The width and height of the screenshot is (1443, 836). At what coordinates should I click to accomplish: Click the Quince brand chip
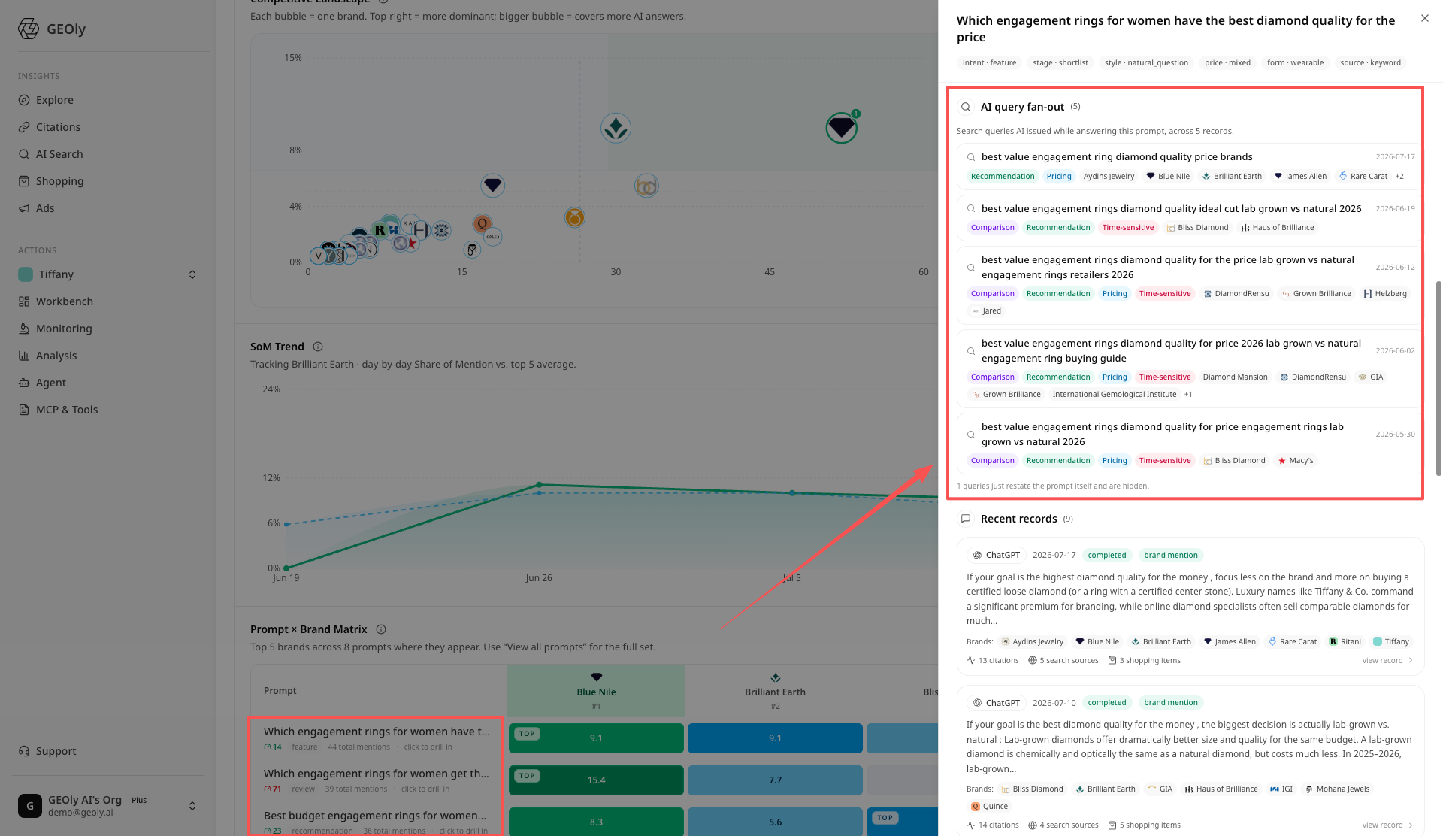click(x=989, y=807)
